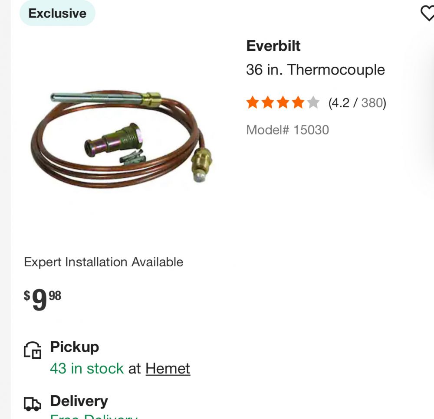Open the 380 reviews count
Viewport: 434px width, 419px height.
click(x=372, y=103)
